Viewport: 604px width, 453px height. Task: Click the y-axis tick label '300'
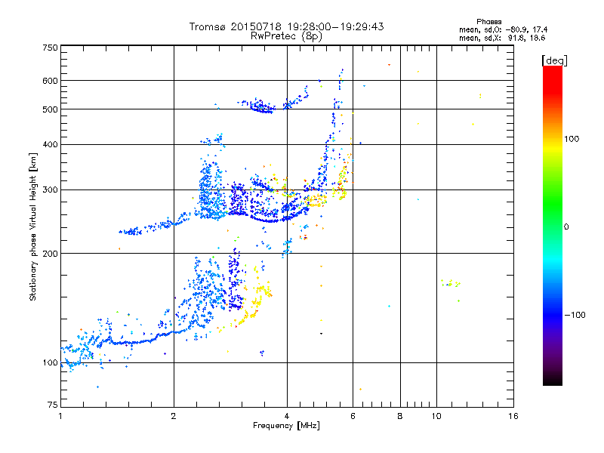tap(51, 190)
